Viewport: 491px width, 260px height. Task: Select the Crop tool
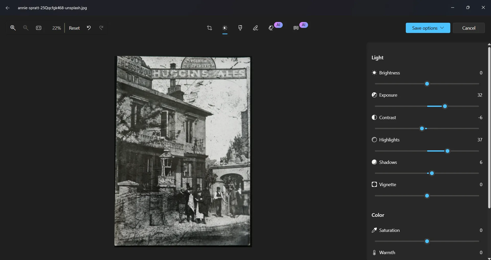click(x=209, y=28)
